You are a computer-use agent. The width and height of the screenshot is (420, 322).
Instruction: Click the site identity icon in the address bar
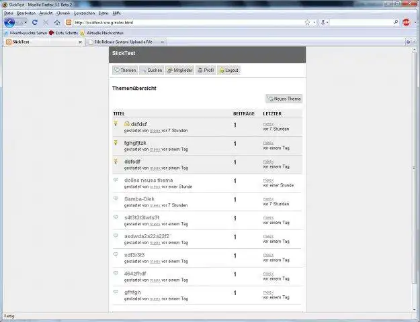point(69,22)
